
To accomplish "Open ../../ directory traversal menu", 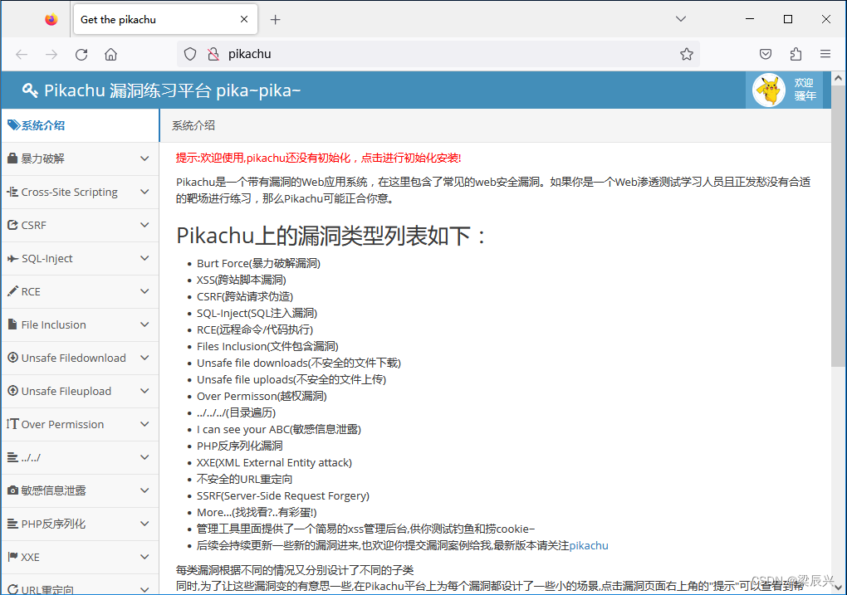I will pyautogui.click(x=80, y=457).
